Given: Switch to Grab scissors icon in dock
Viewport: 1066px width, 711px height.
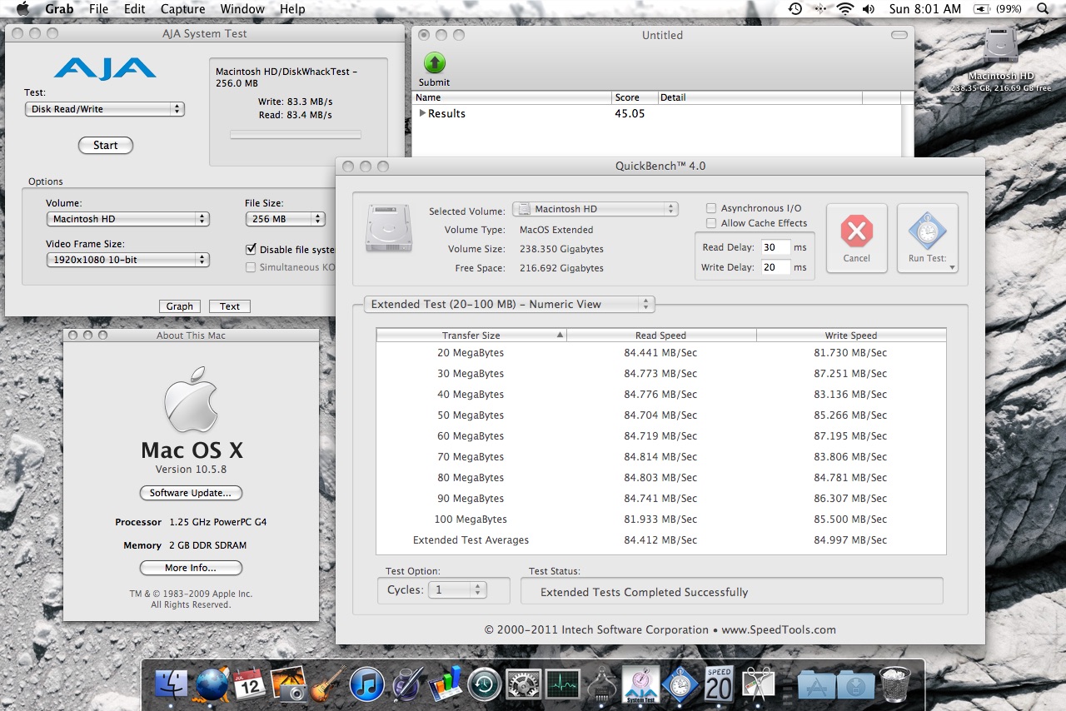Looking at the screenshot, I should pyautogui.click(x=758, y=684).
